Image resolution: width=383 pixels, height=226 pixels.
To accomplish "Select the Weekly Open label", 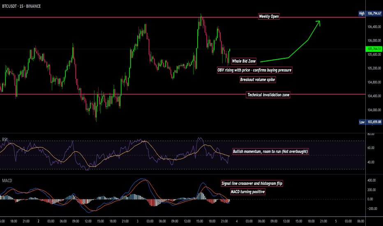I will pyautogui.click(x=269, y=16).
